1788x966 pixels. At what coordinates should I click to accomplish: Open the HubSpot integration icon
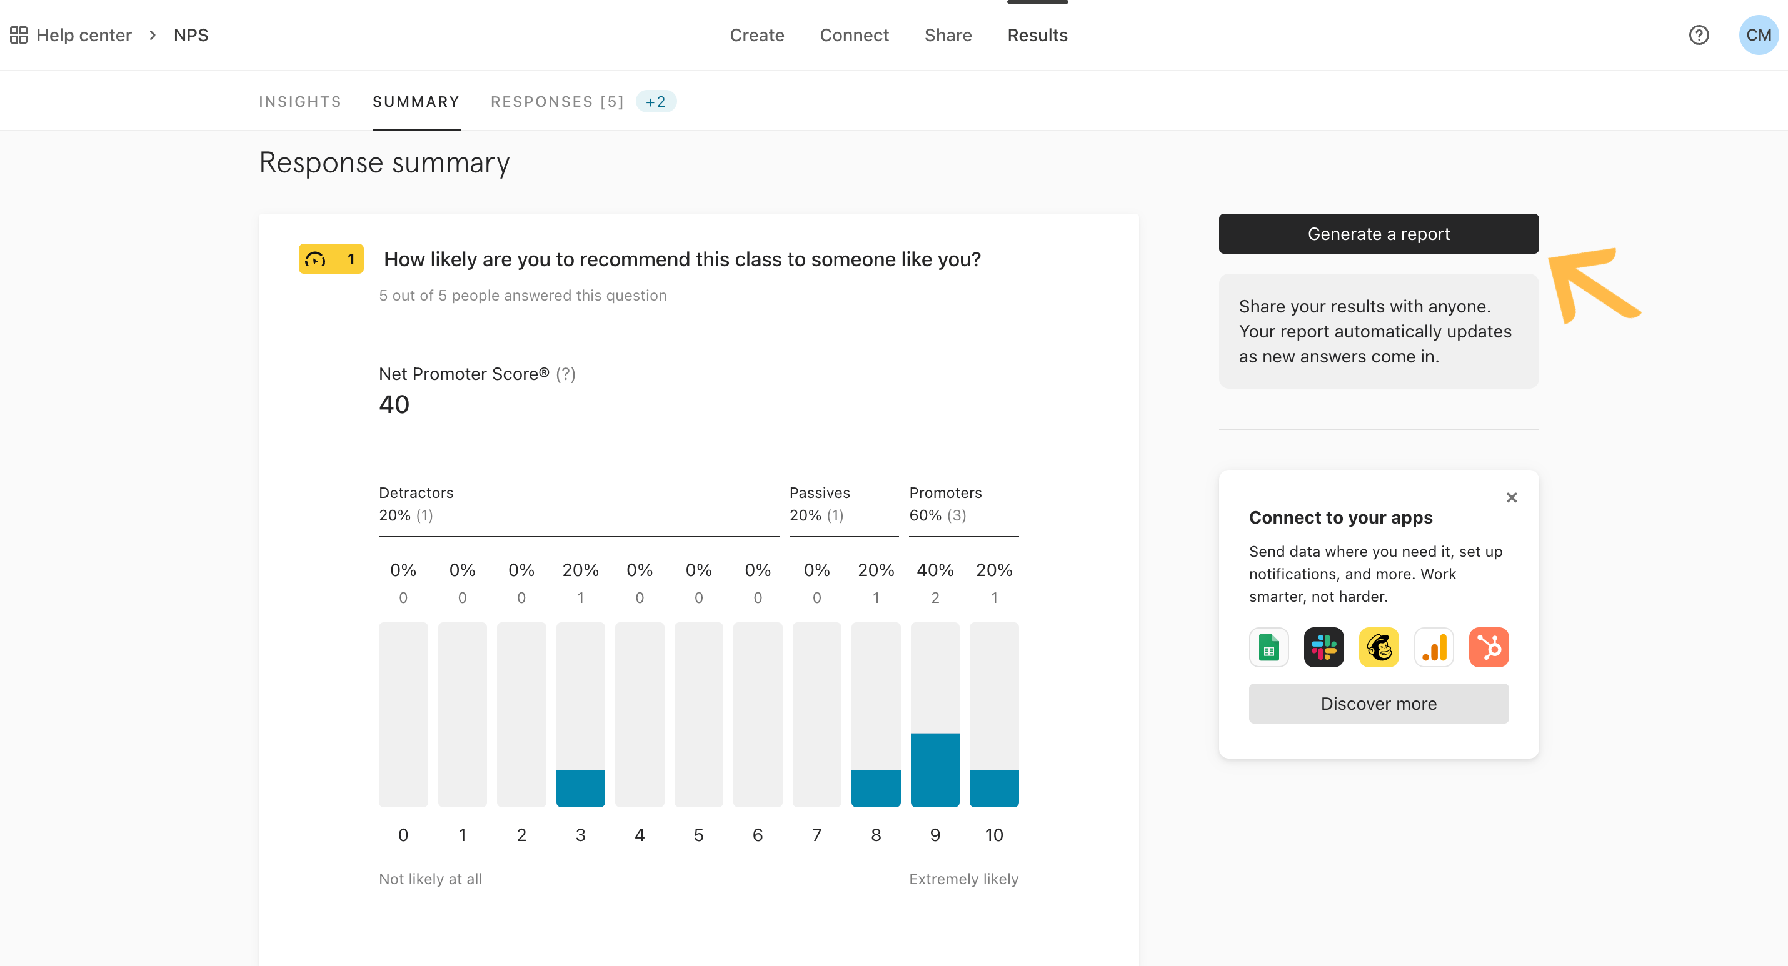coord(1489,647)
